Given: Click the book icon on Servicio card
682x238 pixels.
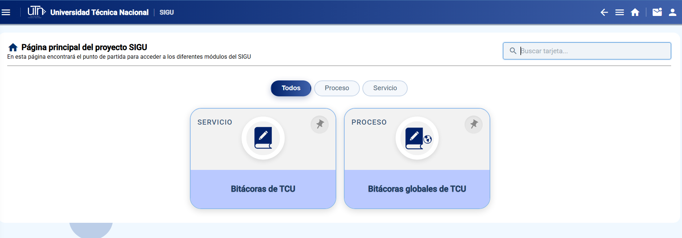Looking at the screenshot, I should pyautogui.click(x=263, y=138).
